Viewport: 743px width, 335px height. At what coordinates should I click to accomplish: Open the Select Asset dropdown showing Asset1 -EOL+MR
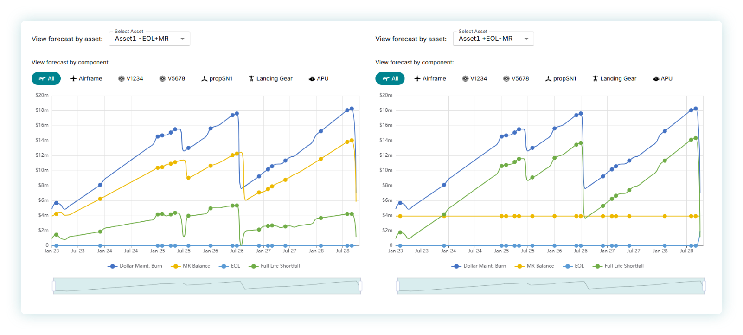point(149,39)
